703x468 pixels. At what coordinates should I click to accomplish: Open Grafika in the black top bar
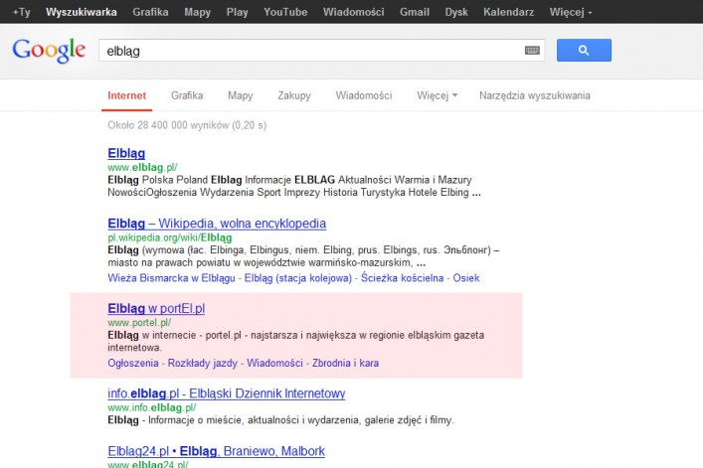[151, 12]
